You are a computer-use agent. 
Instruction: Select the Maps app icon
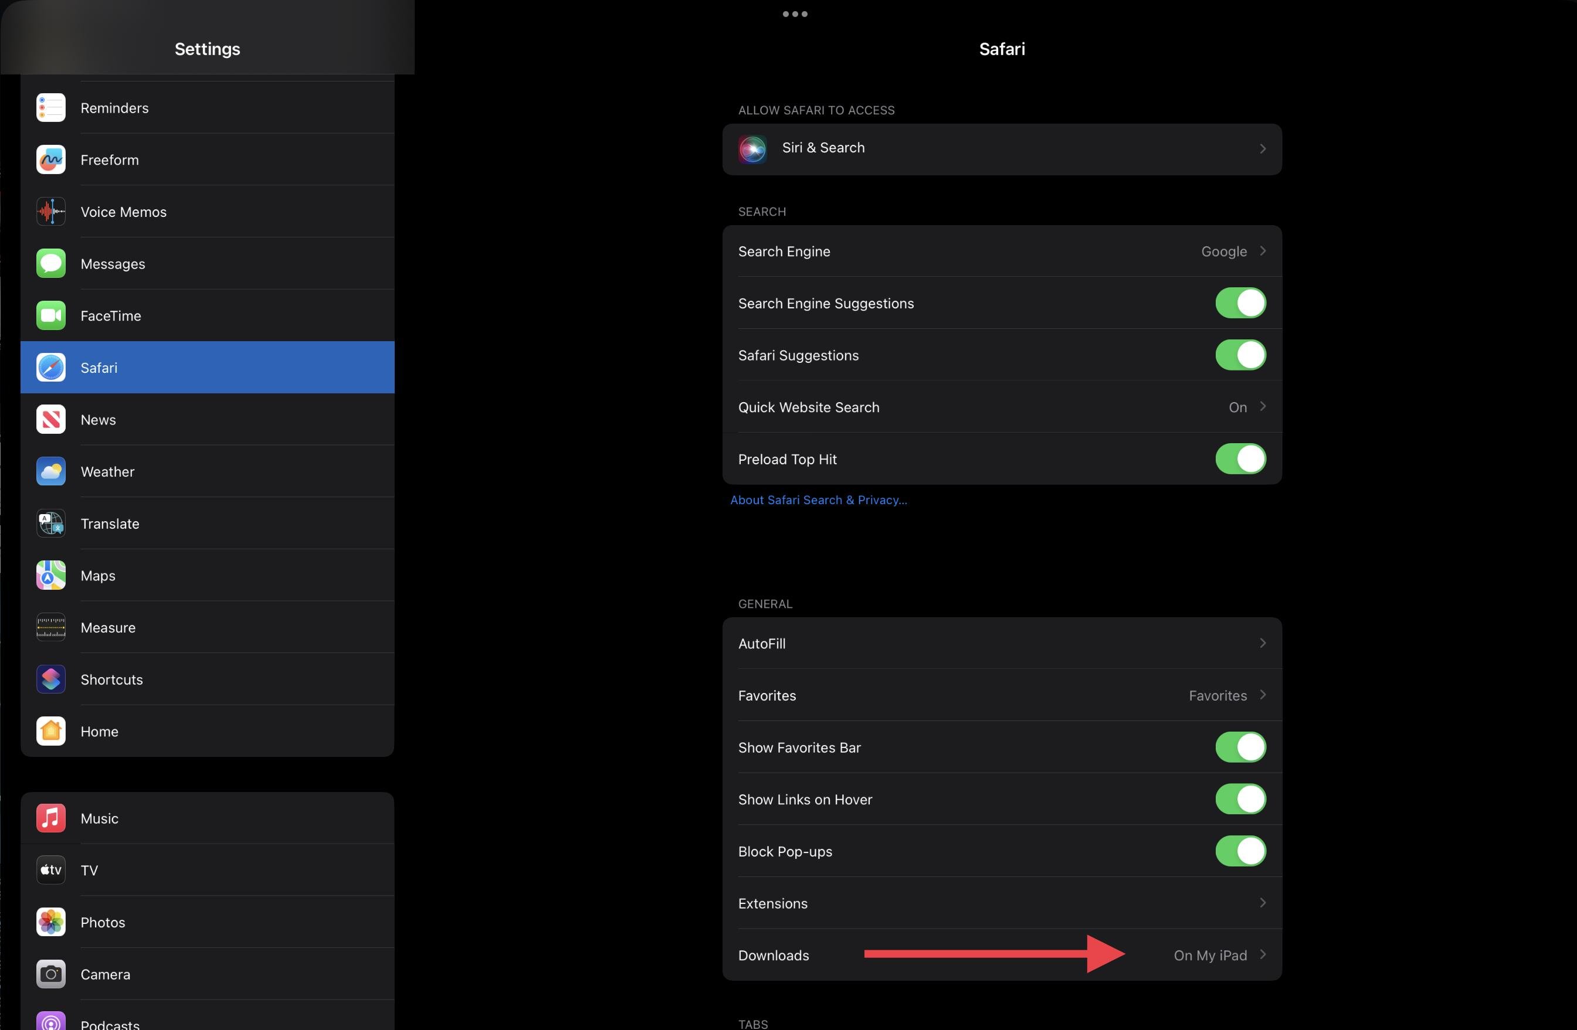click(x=51, y=576)
